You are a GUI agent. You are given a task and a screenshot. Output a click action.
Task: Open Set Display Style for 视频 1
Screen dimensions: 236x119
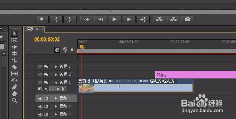pyautogui.click(x=40, y=89)
